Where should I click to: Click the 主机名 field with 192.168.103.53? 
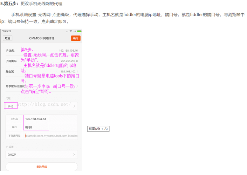50,119
